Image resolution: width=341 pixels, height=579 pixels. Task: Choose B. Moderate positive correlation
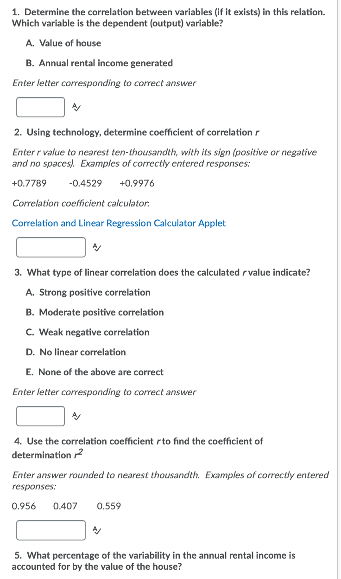click(95, 312)
